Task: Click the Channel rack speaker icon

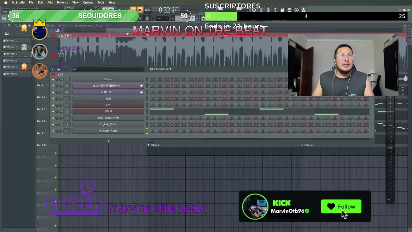Action: (152, 69)
